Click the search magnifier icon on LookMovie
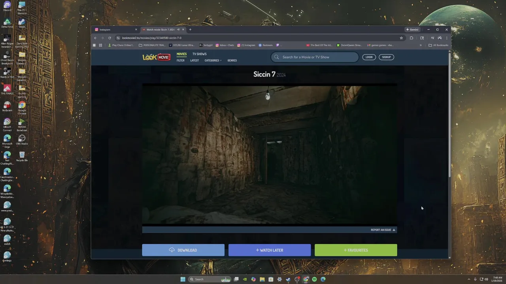Viewport: 506px width, 284px height. click(276, 57)
